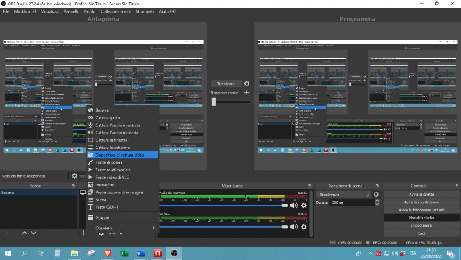
Task: Click Avvia la registrazione button
Action: pos(421,202)
